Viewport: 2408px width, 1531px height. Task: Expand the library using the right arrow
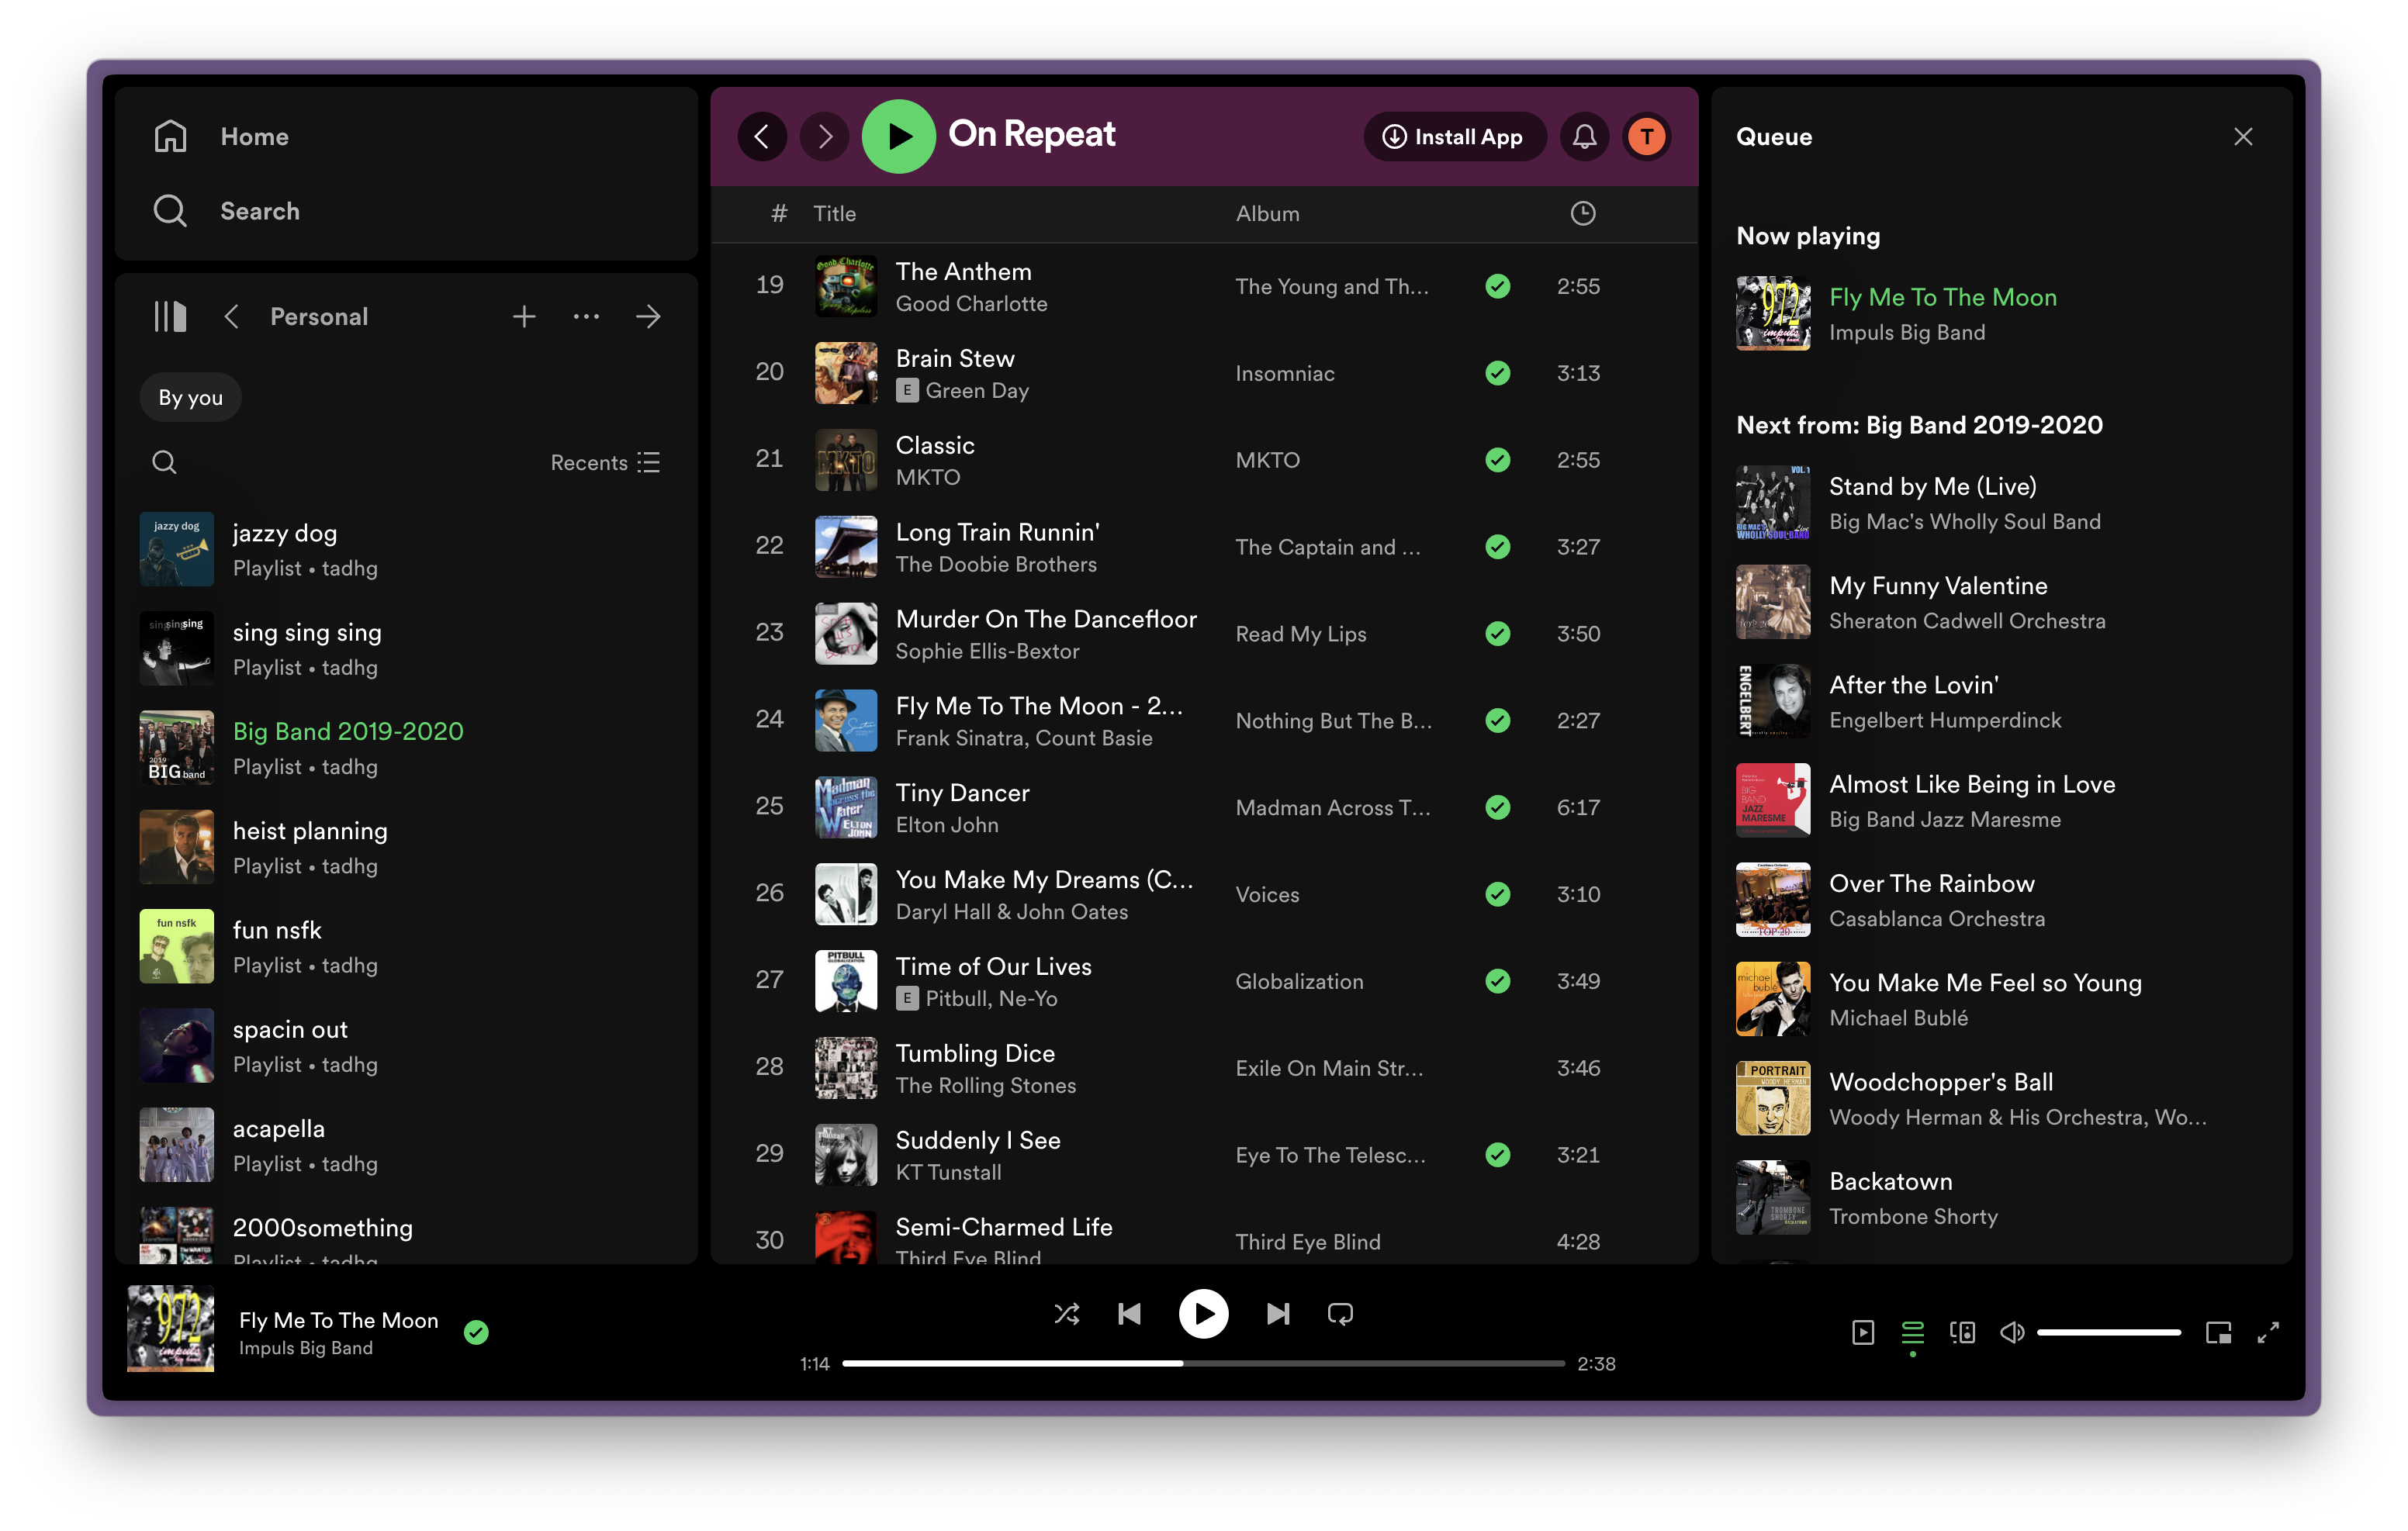pos(648,317)
